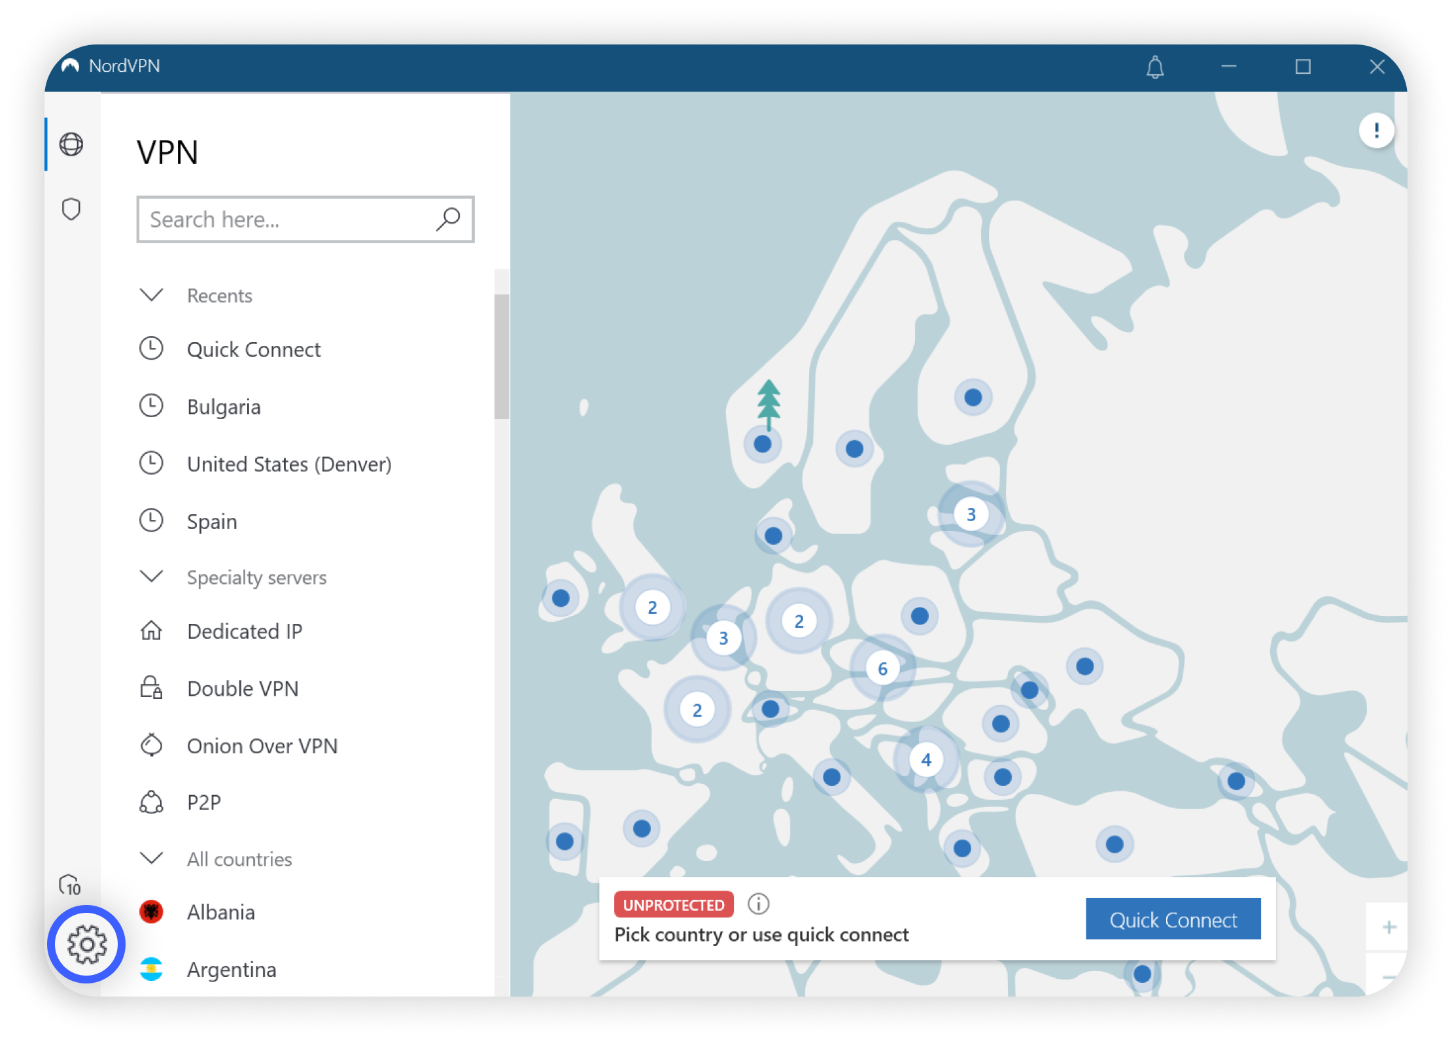The width and height of the screenshot is (1452, 1041).
Task: Open the settings gear icon
Action: [x=86, y=944]
